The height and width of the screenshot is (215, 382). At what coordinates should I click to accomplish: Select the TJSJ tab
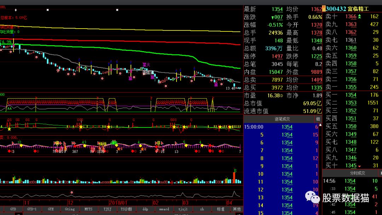[108, 209]
